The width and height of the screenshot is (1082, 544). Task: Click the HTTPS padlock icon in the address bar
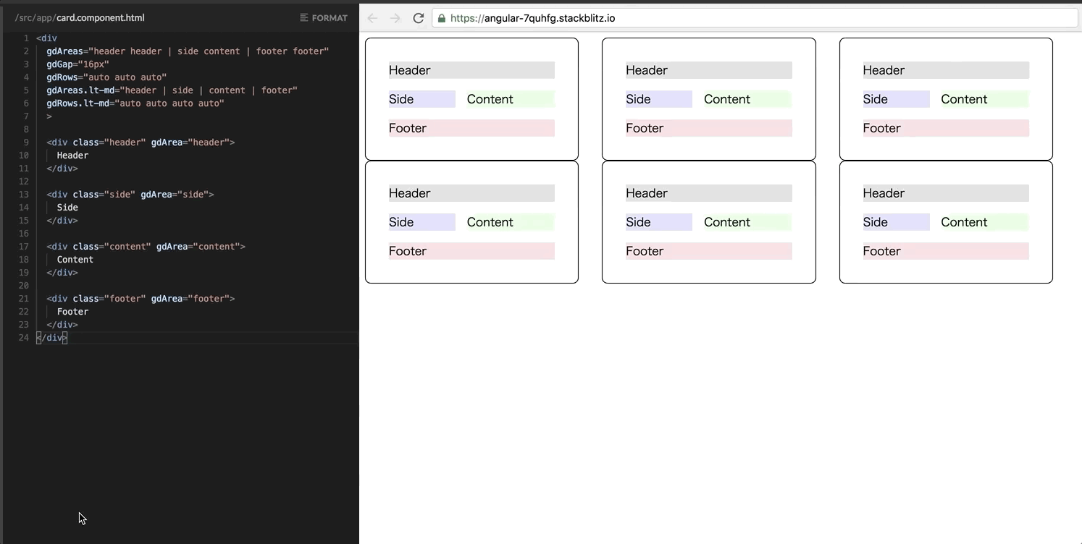pyautogui.click(x=440, y=18)
